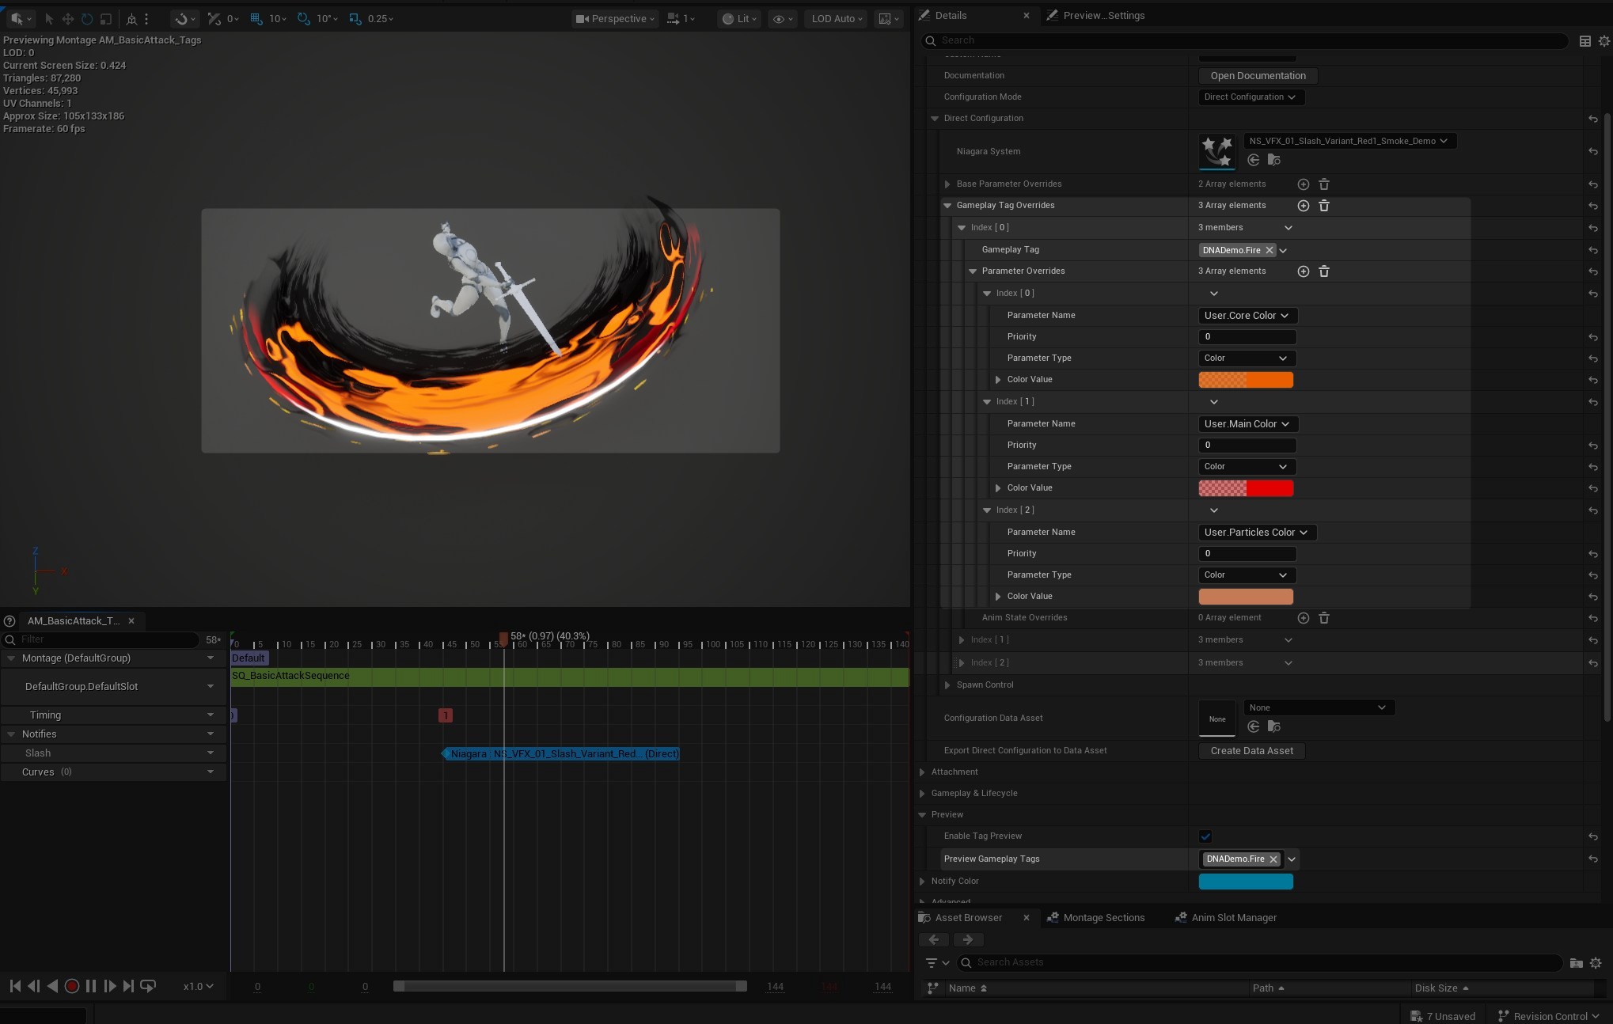Switch to Montage Sections tab
This screenshot has width=1613, height=1024.
coord(1103,918)
